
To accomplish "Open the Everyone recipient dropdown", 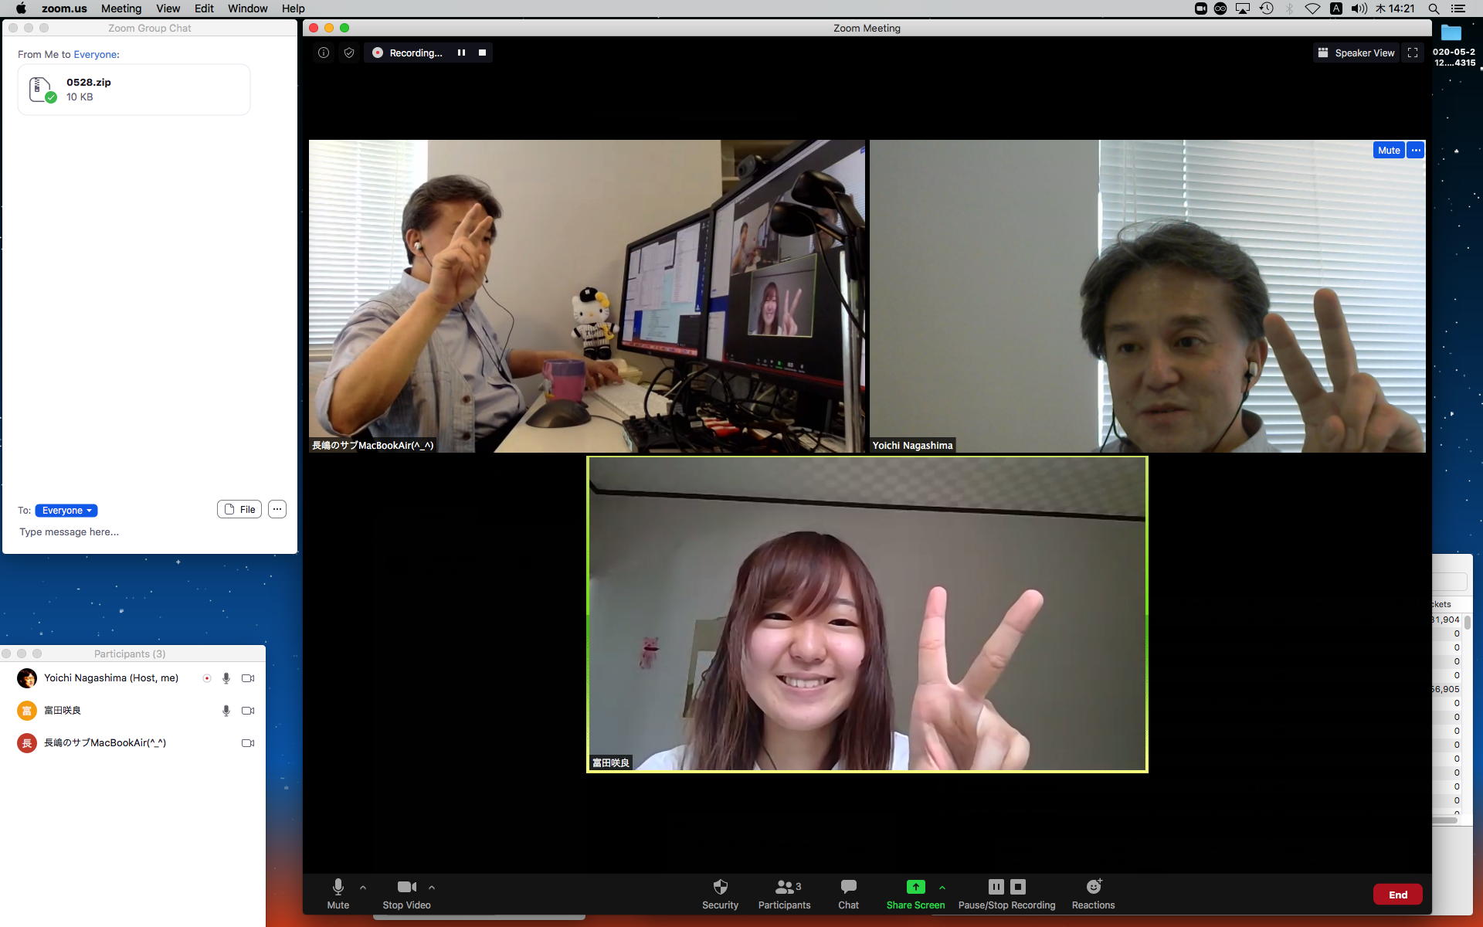I will pos(66,511).
